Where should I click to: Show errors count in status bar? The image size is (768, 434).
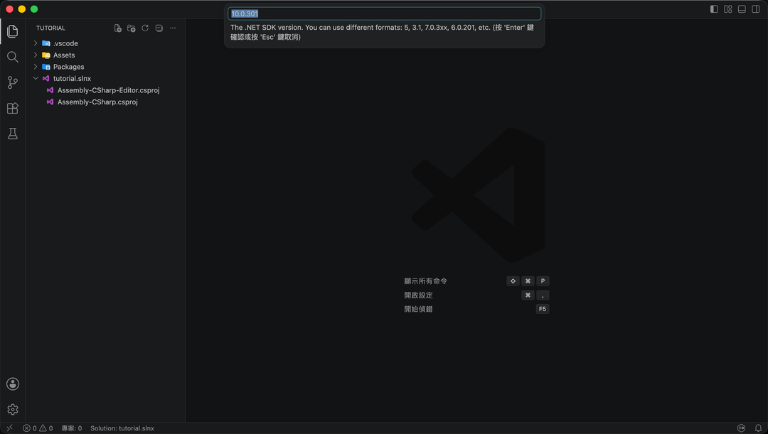point(30,428)
